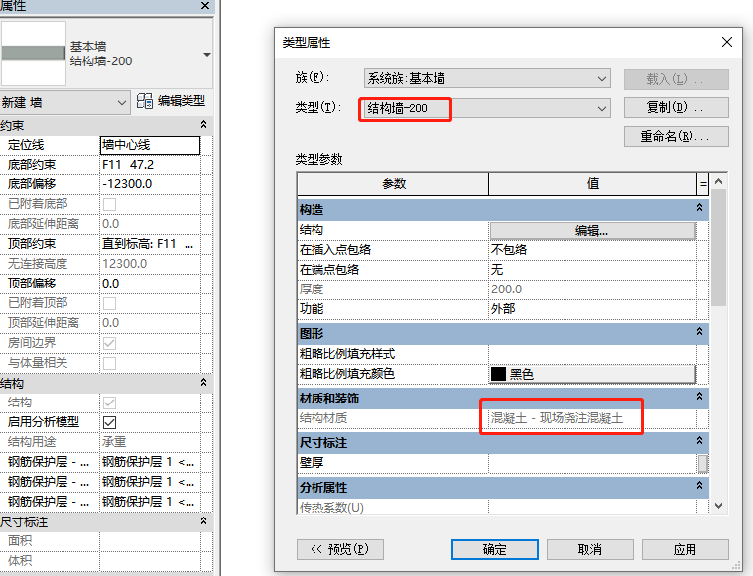The height and width of the screenshot is (576, 753).
Task: Click the 粗略比例填充样式 value cell
Action: (592, 354)
